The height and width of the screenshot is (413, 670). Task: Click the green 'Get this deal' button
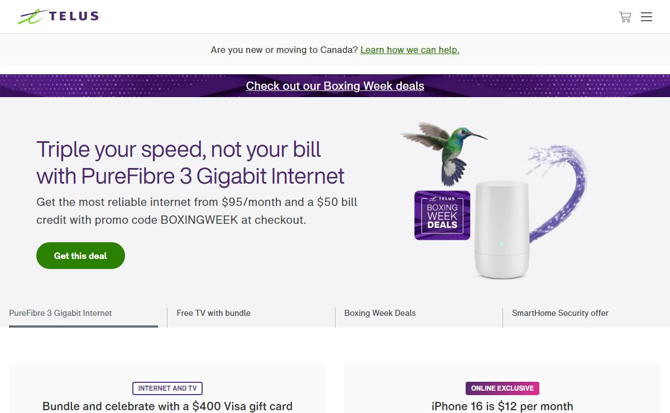(80, 256)
